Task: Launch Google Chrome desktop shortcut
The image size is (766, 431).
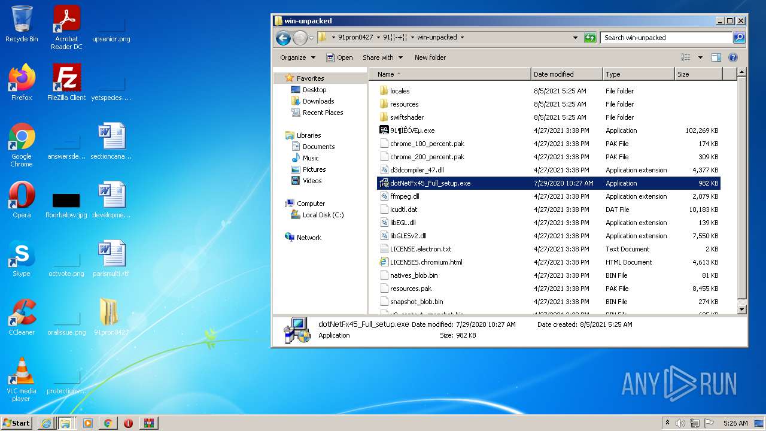Action: tap(22, 145)
